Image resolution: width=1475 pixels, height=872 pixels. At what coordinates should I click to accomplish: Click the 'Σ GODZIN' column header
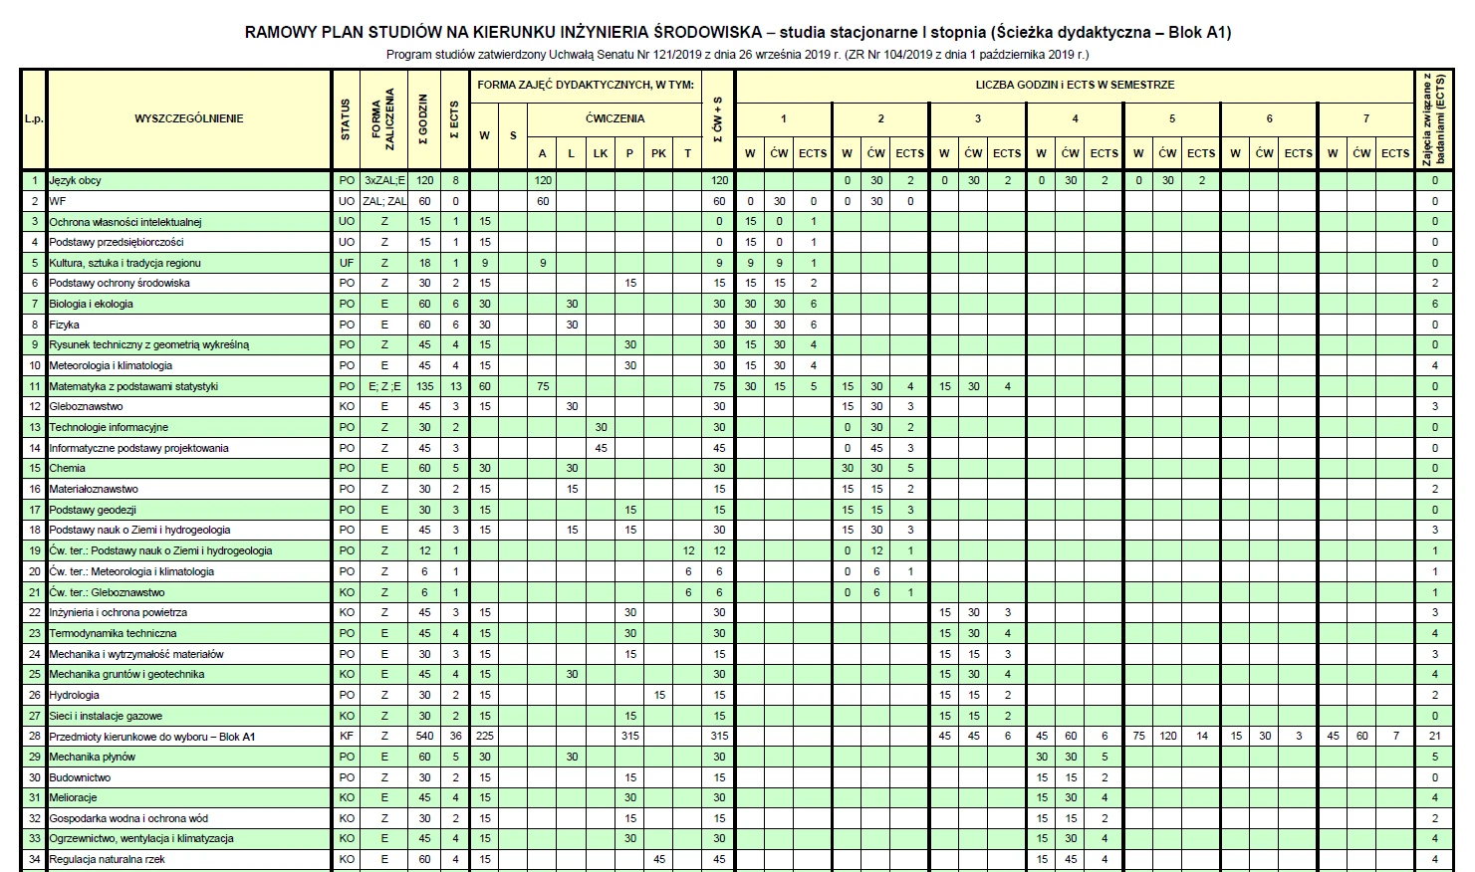point(425,118)
